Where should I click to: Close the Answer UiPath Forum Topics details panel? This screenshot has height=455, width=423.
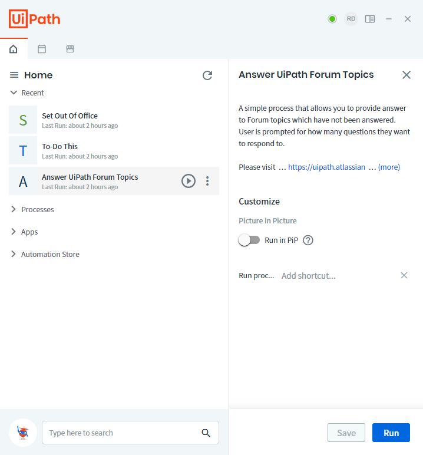click(x=406, y=75)
